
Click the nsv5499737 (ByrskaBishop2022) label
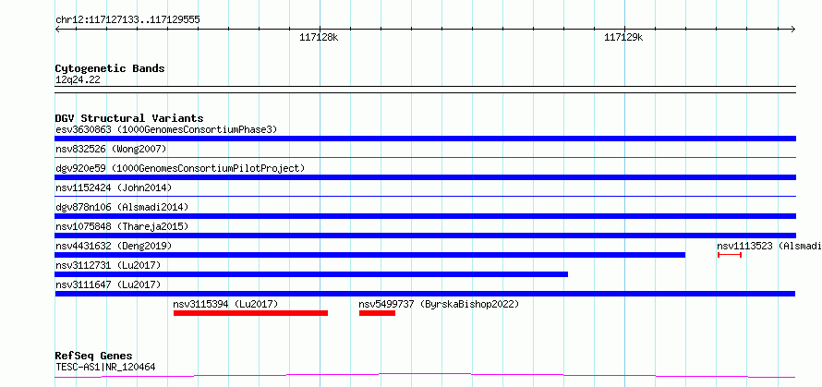(439, 304)
